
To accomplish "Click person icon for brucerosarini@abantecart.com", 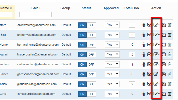I will (x=144, y=54).
